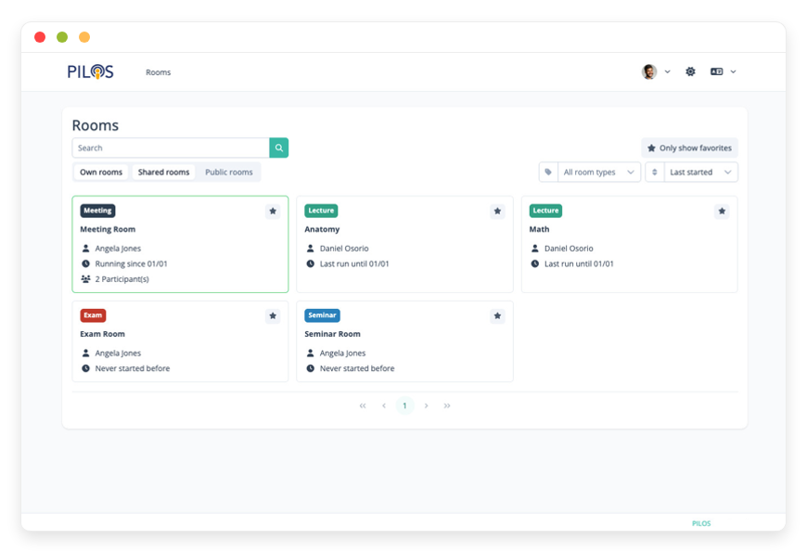Toggle Only show favorites

tap(689, 148)
